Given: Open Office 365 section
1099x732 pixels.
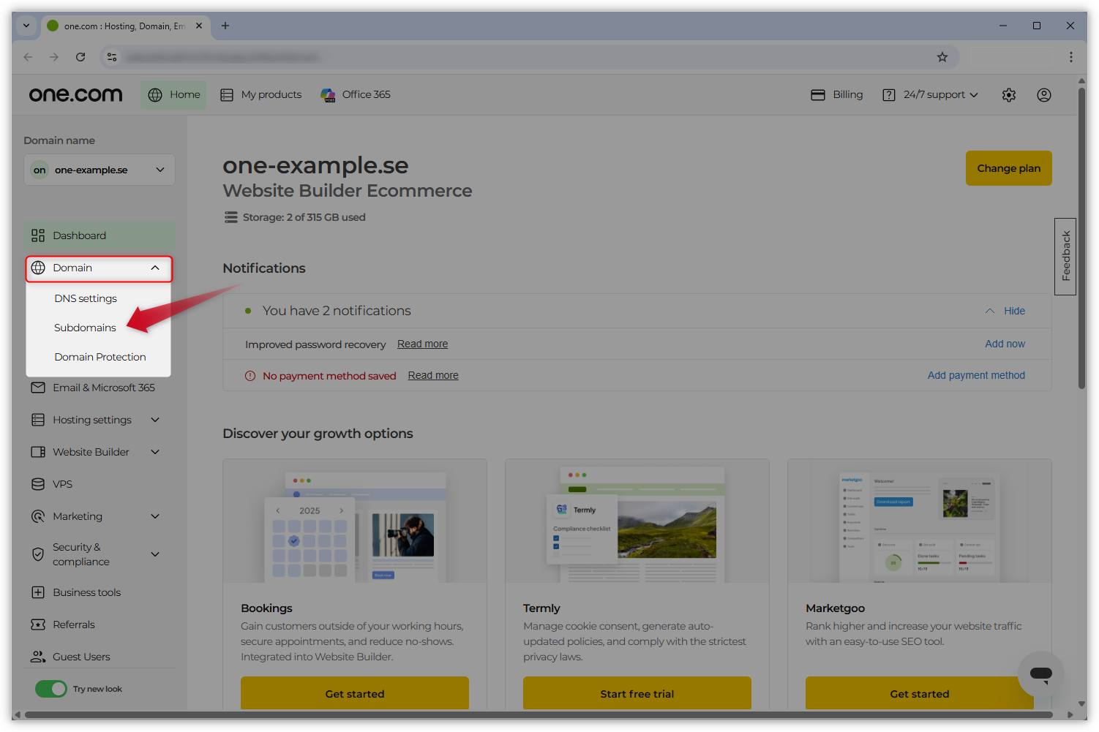Looking at the screenshot, I should (x=356, y=95).
